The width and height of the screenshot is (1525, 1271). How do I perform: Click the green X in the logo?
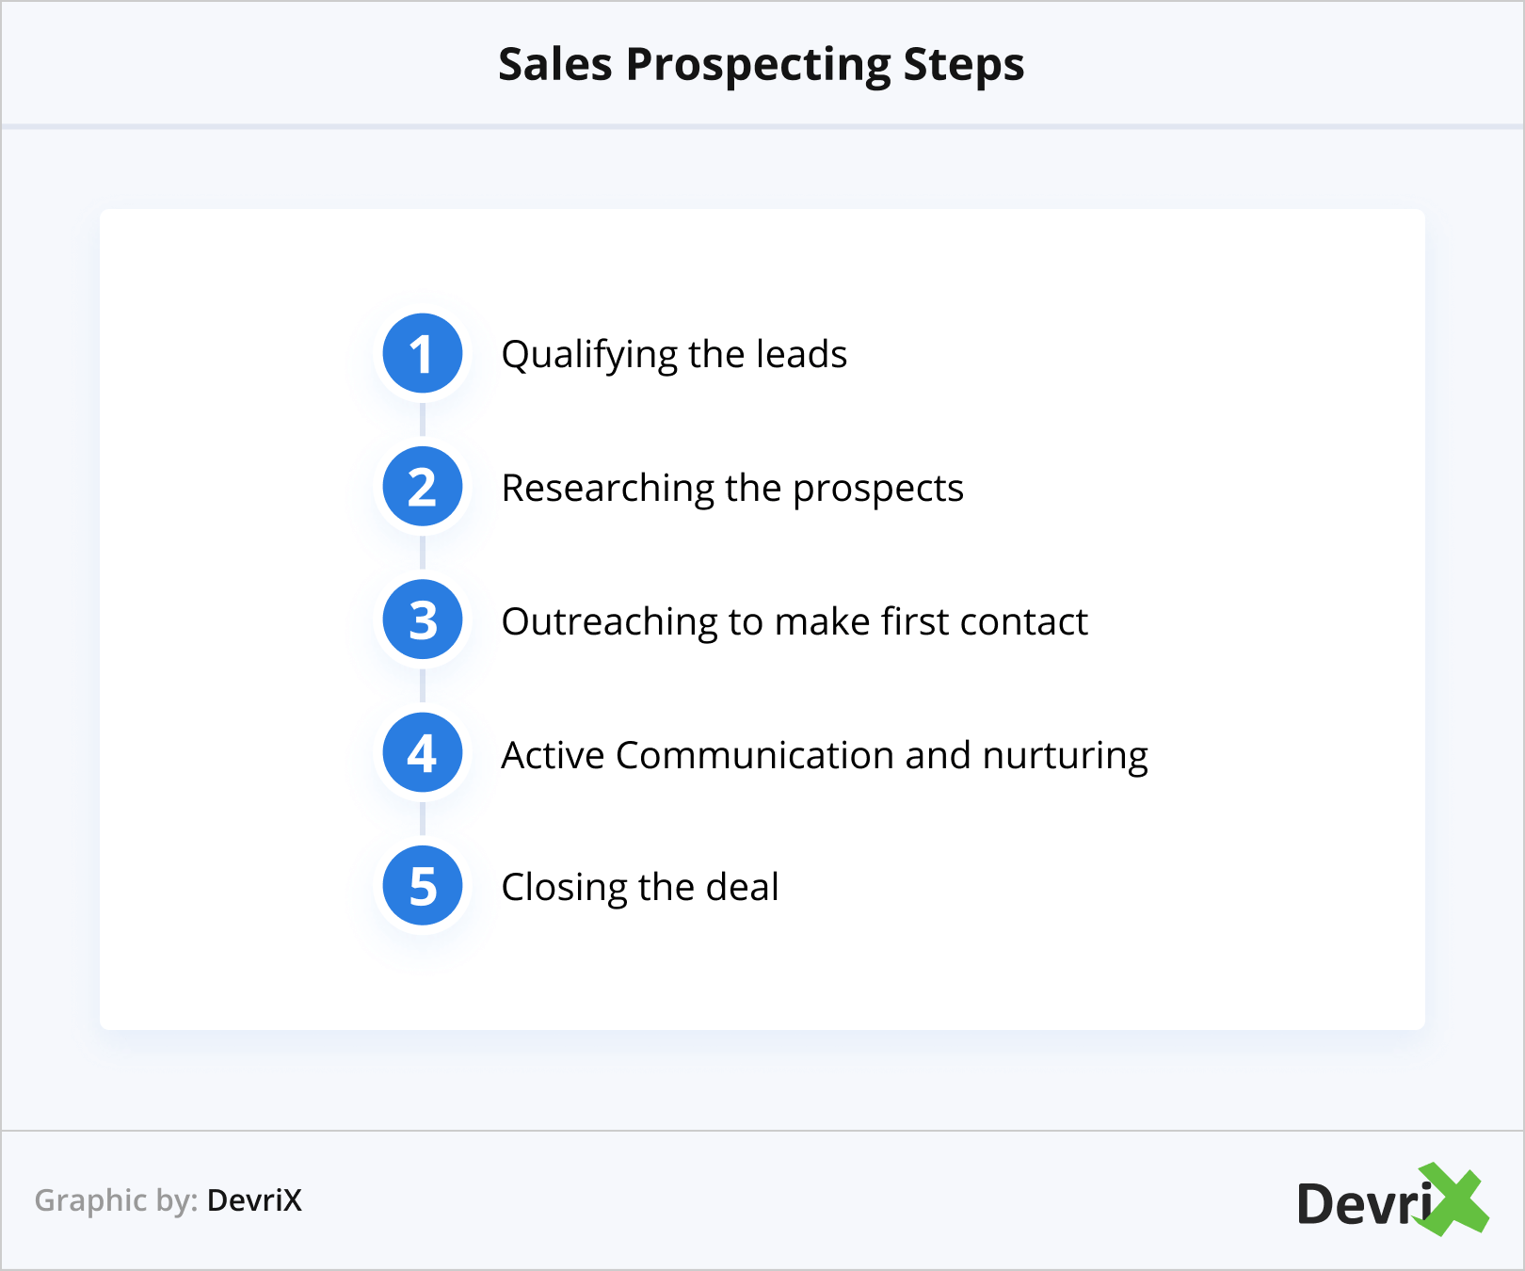point(1456,1199)
